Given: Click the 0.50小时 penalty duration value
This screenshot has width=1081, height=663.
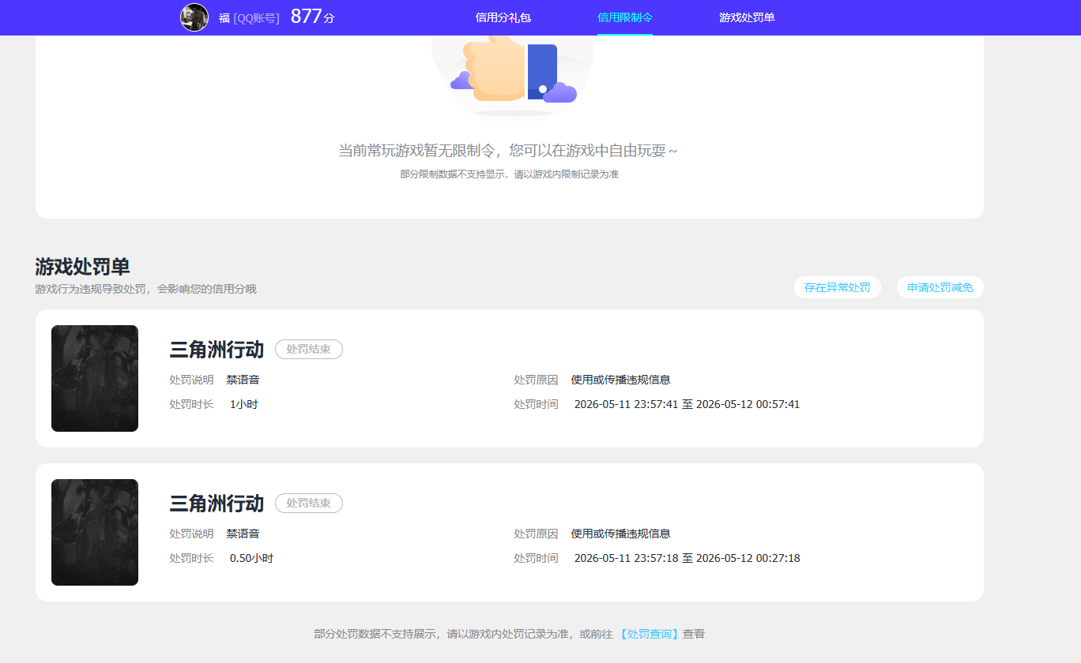Looking at the screenshot, I should 251,558.
